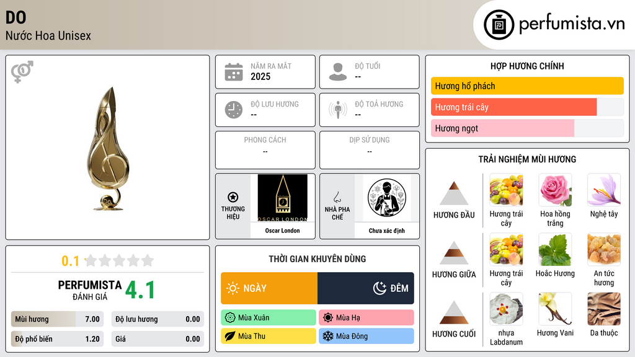Viewport: 635px width, 357px height.
Task: Click the clock icon for Độ lưu hương
Action: click(234, 110)
